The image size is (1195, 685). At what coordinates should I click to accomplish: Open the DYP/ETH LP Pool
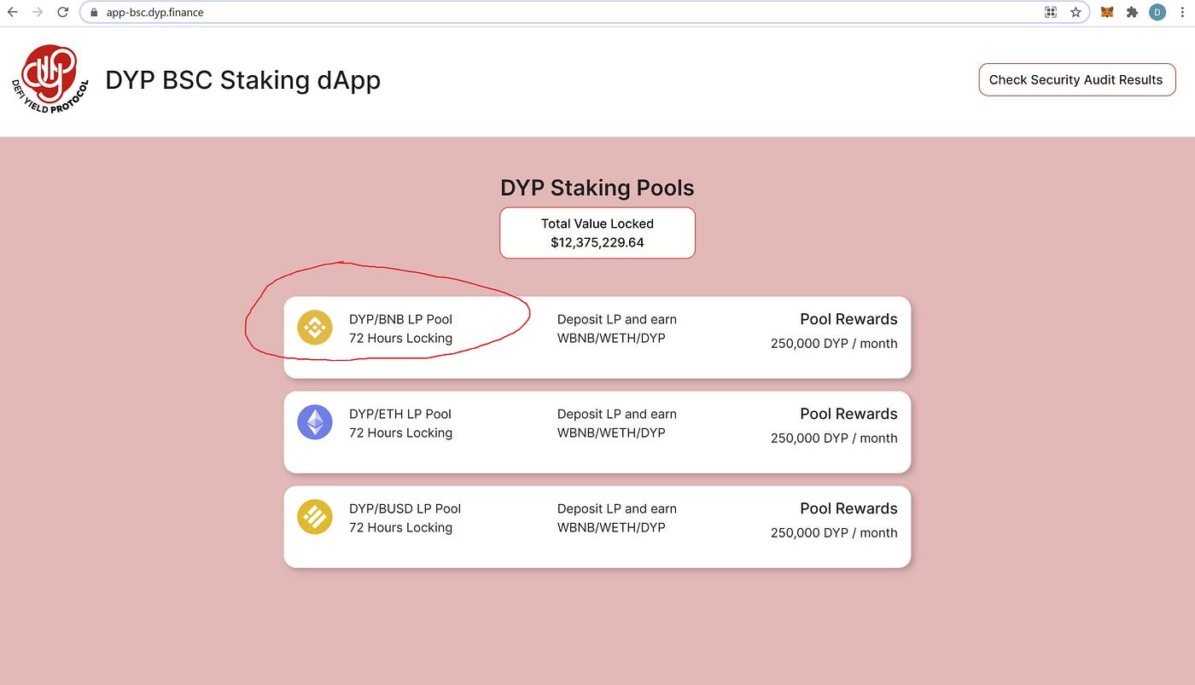tap(597, 432)
